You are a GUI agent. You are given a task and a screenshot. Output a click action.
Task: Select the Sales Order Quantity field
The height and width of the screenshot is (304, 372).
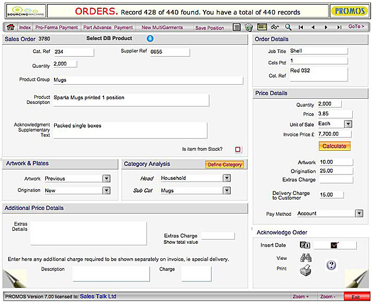pyautogui.click(x=65, y=64)
